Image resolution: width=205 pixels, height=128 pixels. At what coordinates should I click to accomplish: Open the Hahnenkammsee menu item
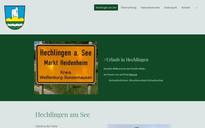[150, 8]
